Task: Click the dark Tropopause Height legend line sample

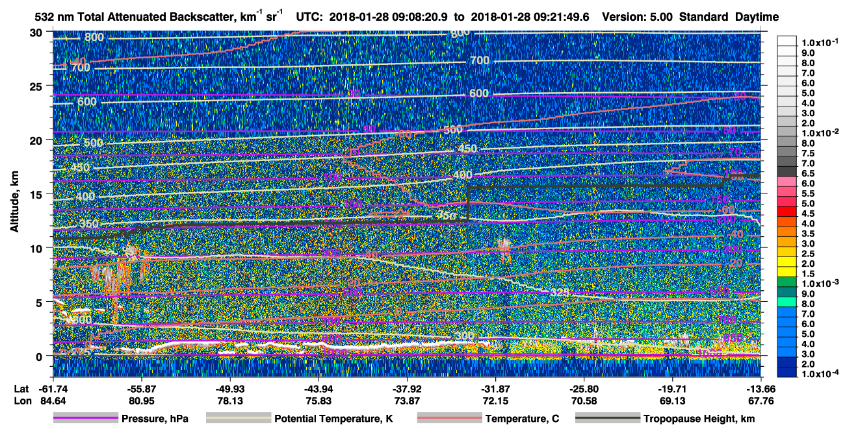Action: [x=607, y=419]
